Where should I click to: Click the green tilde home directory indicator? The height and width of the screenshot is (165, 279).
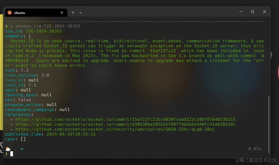click(x=22, y=149)
